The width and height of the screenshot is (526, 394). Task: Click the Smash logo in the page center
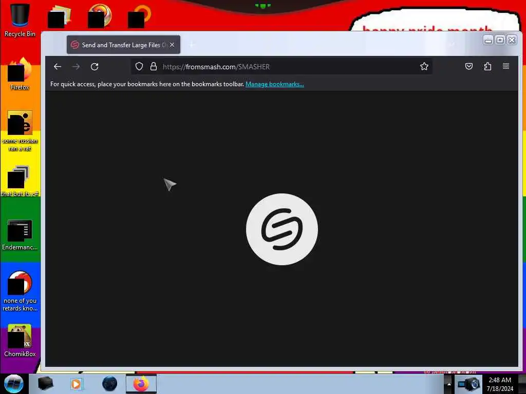point(282,229)
